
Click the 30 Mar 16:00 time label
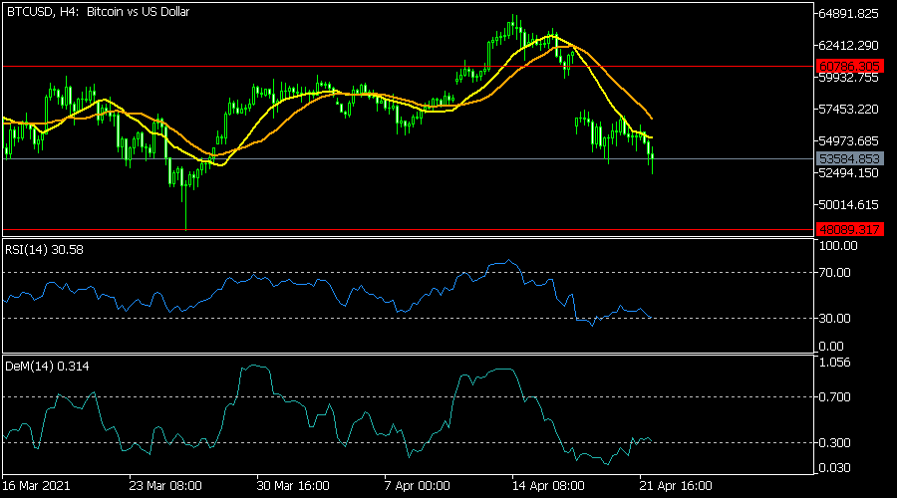(293, 486)
